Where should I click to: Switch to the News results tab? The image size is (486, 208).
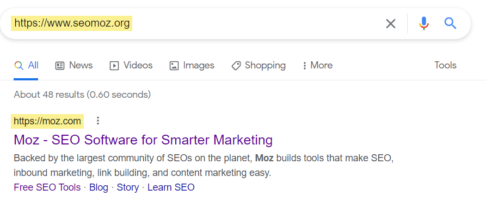click(x=74, y=66)
